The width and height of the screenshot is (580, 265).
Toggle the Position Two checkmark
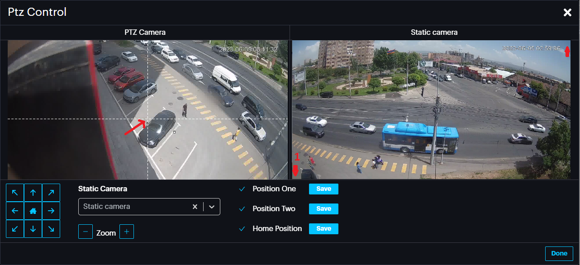pos(242,209)
